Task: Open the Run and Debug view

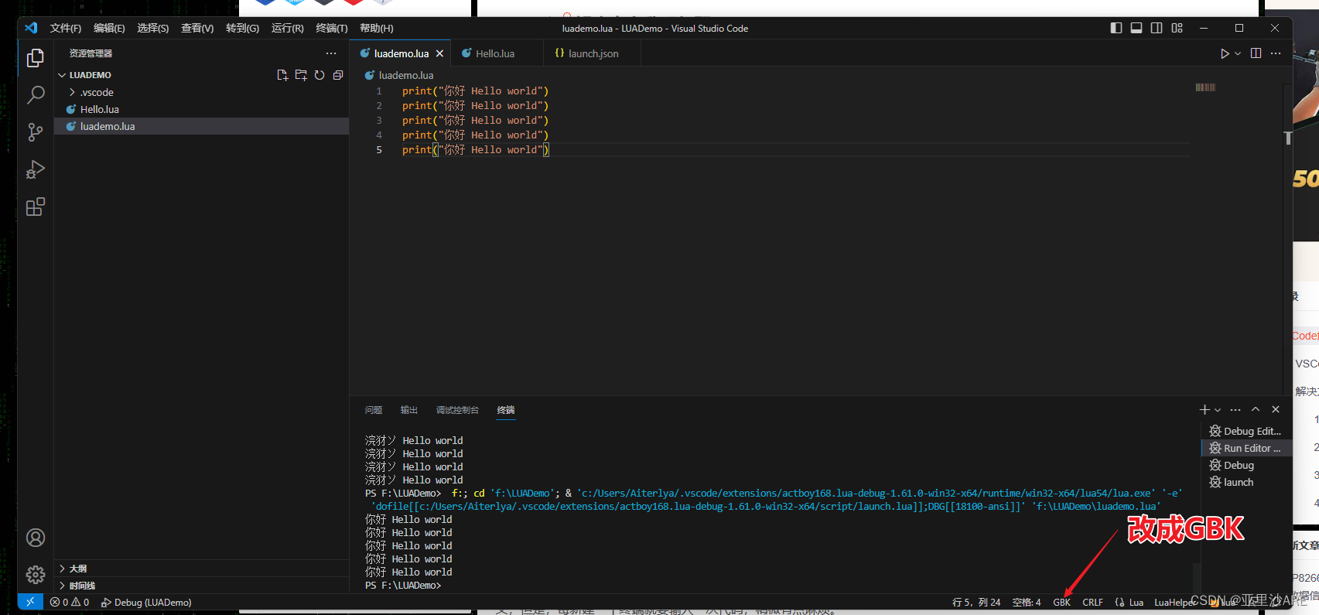Action: 36,169
